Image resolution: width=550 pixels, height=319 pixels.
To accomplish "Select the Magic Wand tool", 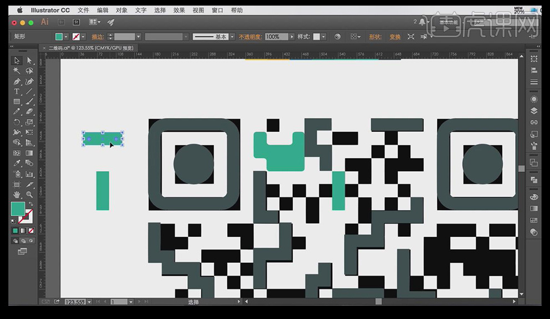I will tap(17, 71).
